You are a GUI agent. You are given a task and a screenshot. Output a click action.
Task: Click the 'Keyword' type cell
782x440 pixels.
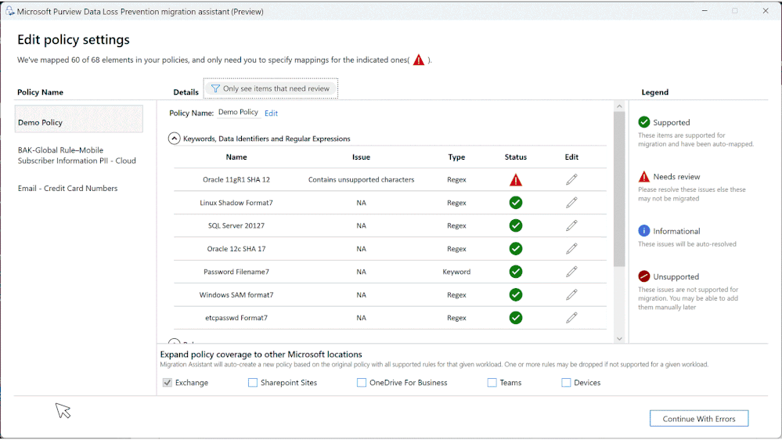pos(456,272)
